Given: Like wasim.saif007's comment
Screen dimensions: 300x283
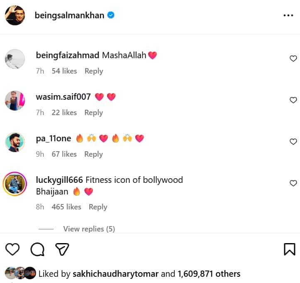Looking at the screenshot, I should [293, 100].
